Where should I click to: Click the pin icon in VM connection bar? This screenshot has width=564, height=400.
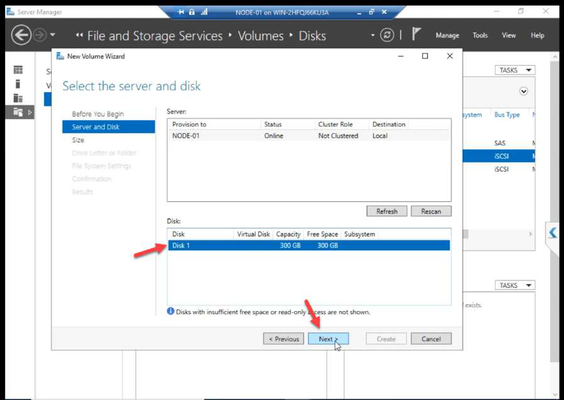click(x=180, y=12)
